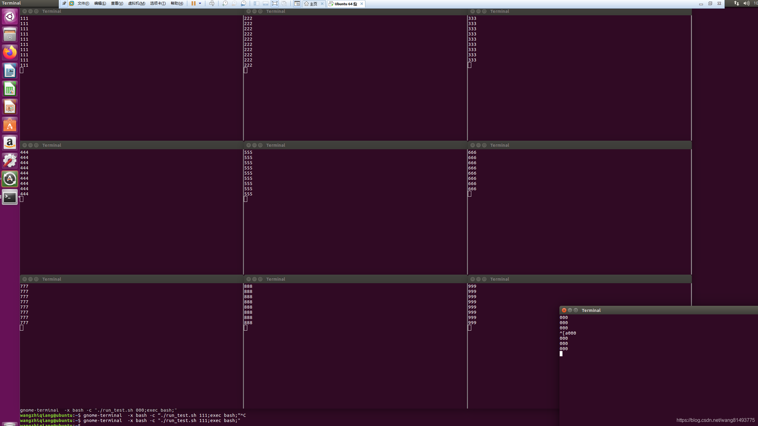Expand the power options dropdown arrow
Screen dimensions: 758x426
point(200,3)
